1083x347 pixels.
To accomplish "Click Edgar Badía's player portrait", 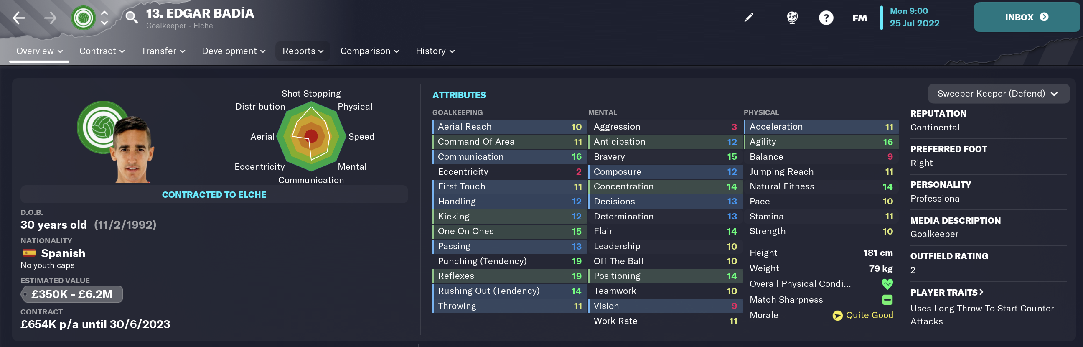I will [x=132, y=149].
